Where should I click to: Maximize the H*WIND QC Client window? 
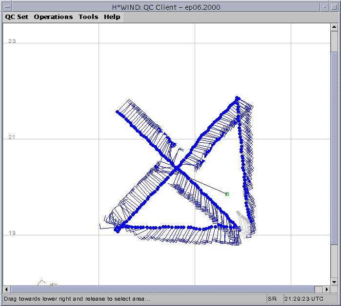tap(334, 6)
